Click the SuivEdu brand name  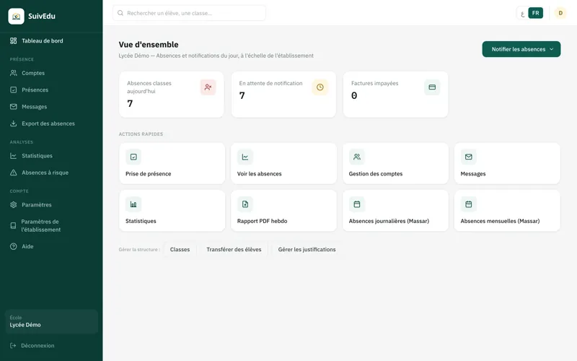click(x=42, y=16)
